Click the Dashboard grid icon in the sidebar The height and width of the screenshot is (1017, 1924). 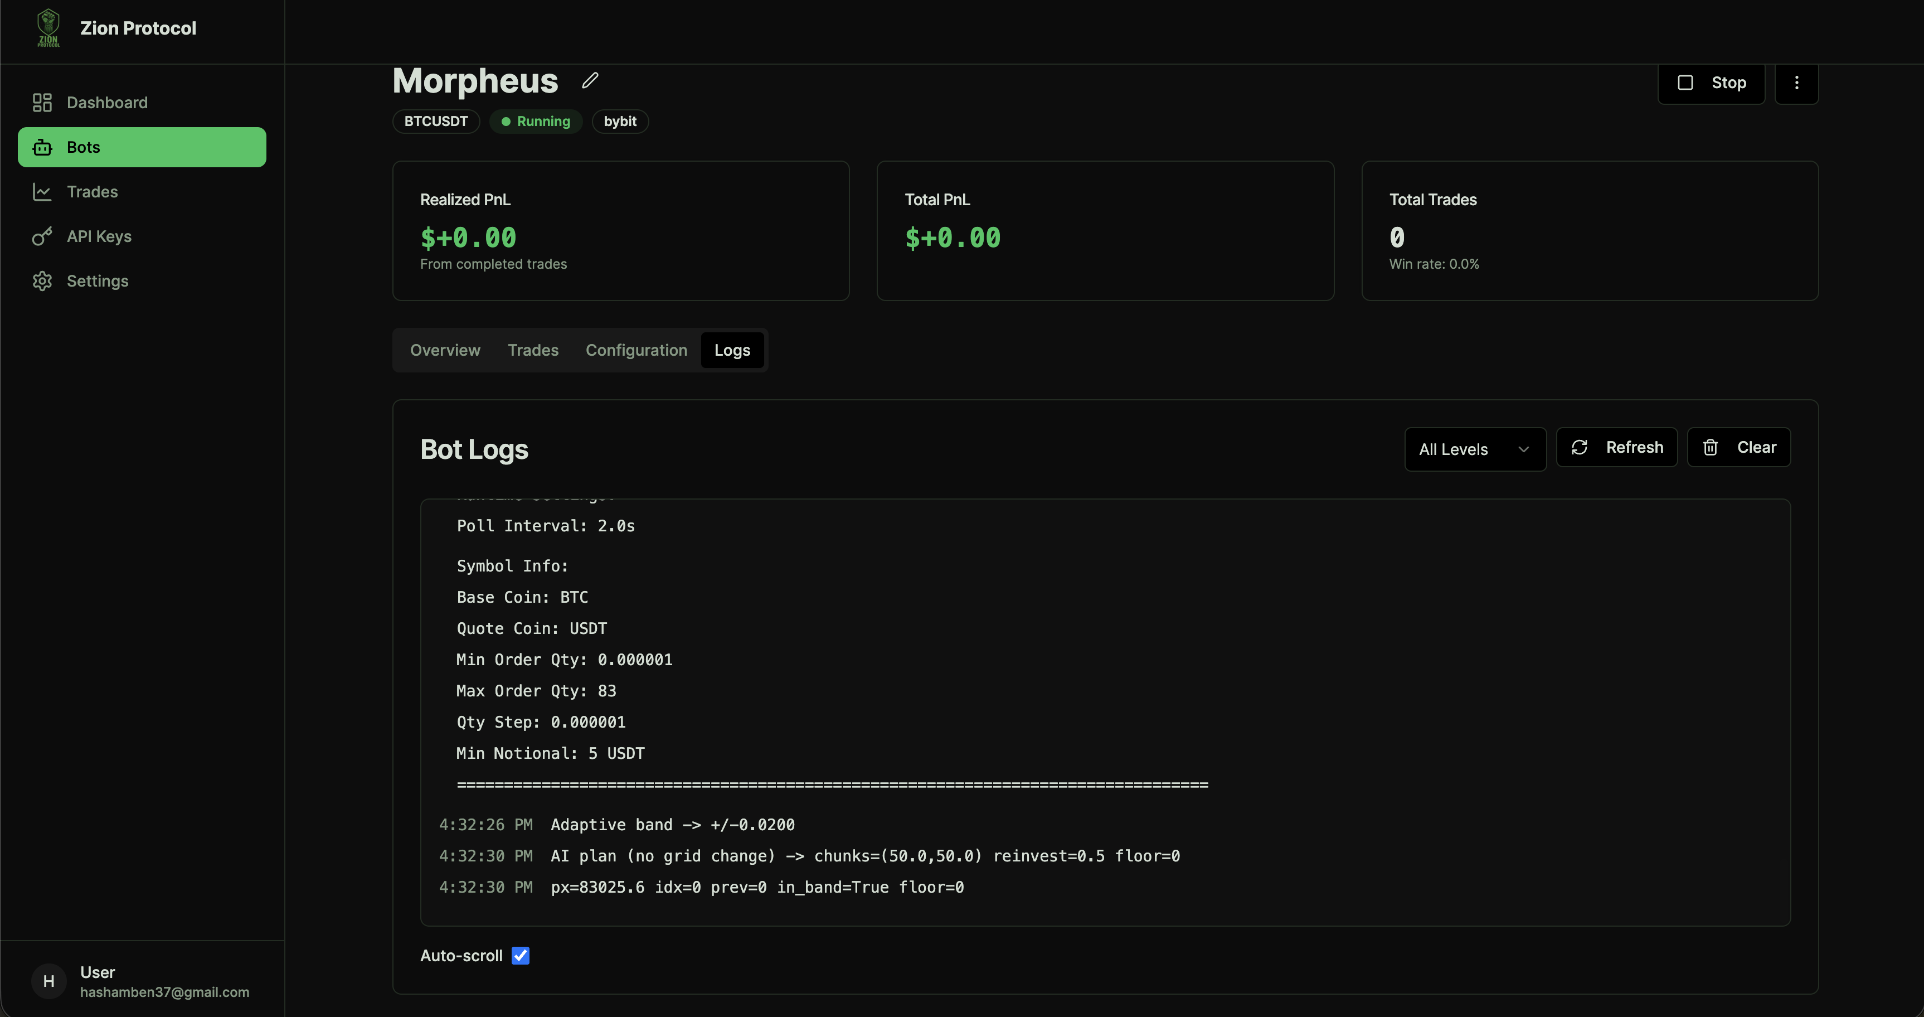(42, 103)
